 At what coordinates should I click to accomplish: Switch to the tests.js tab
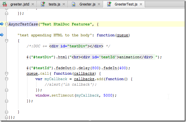(x=54, y=5)
